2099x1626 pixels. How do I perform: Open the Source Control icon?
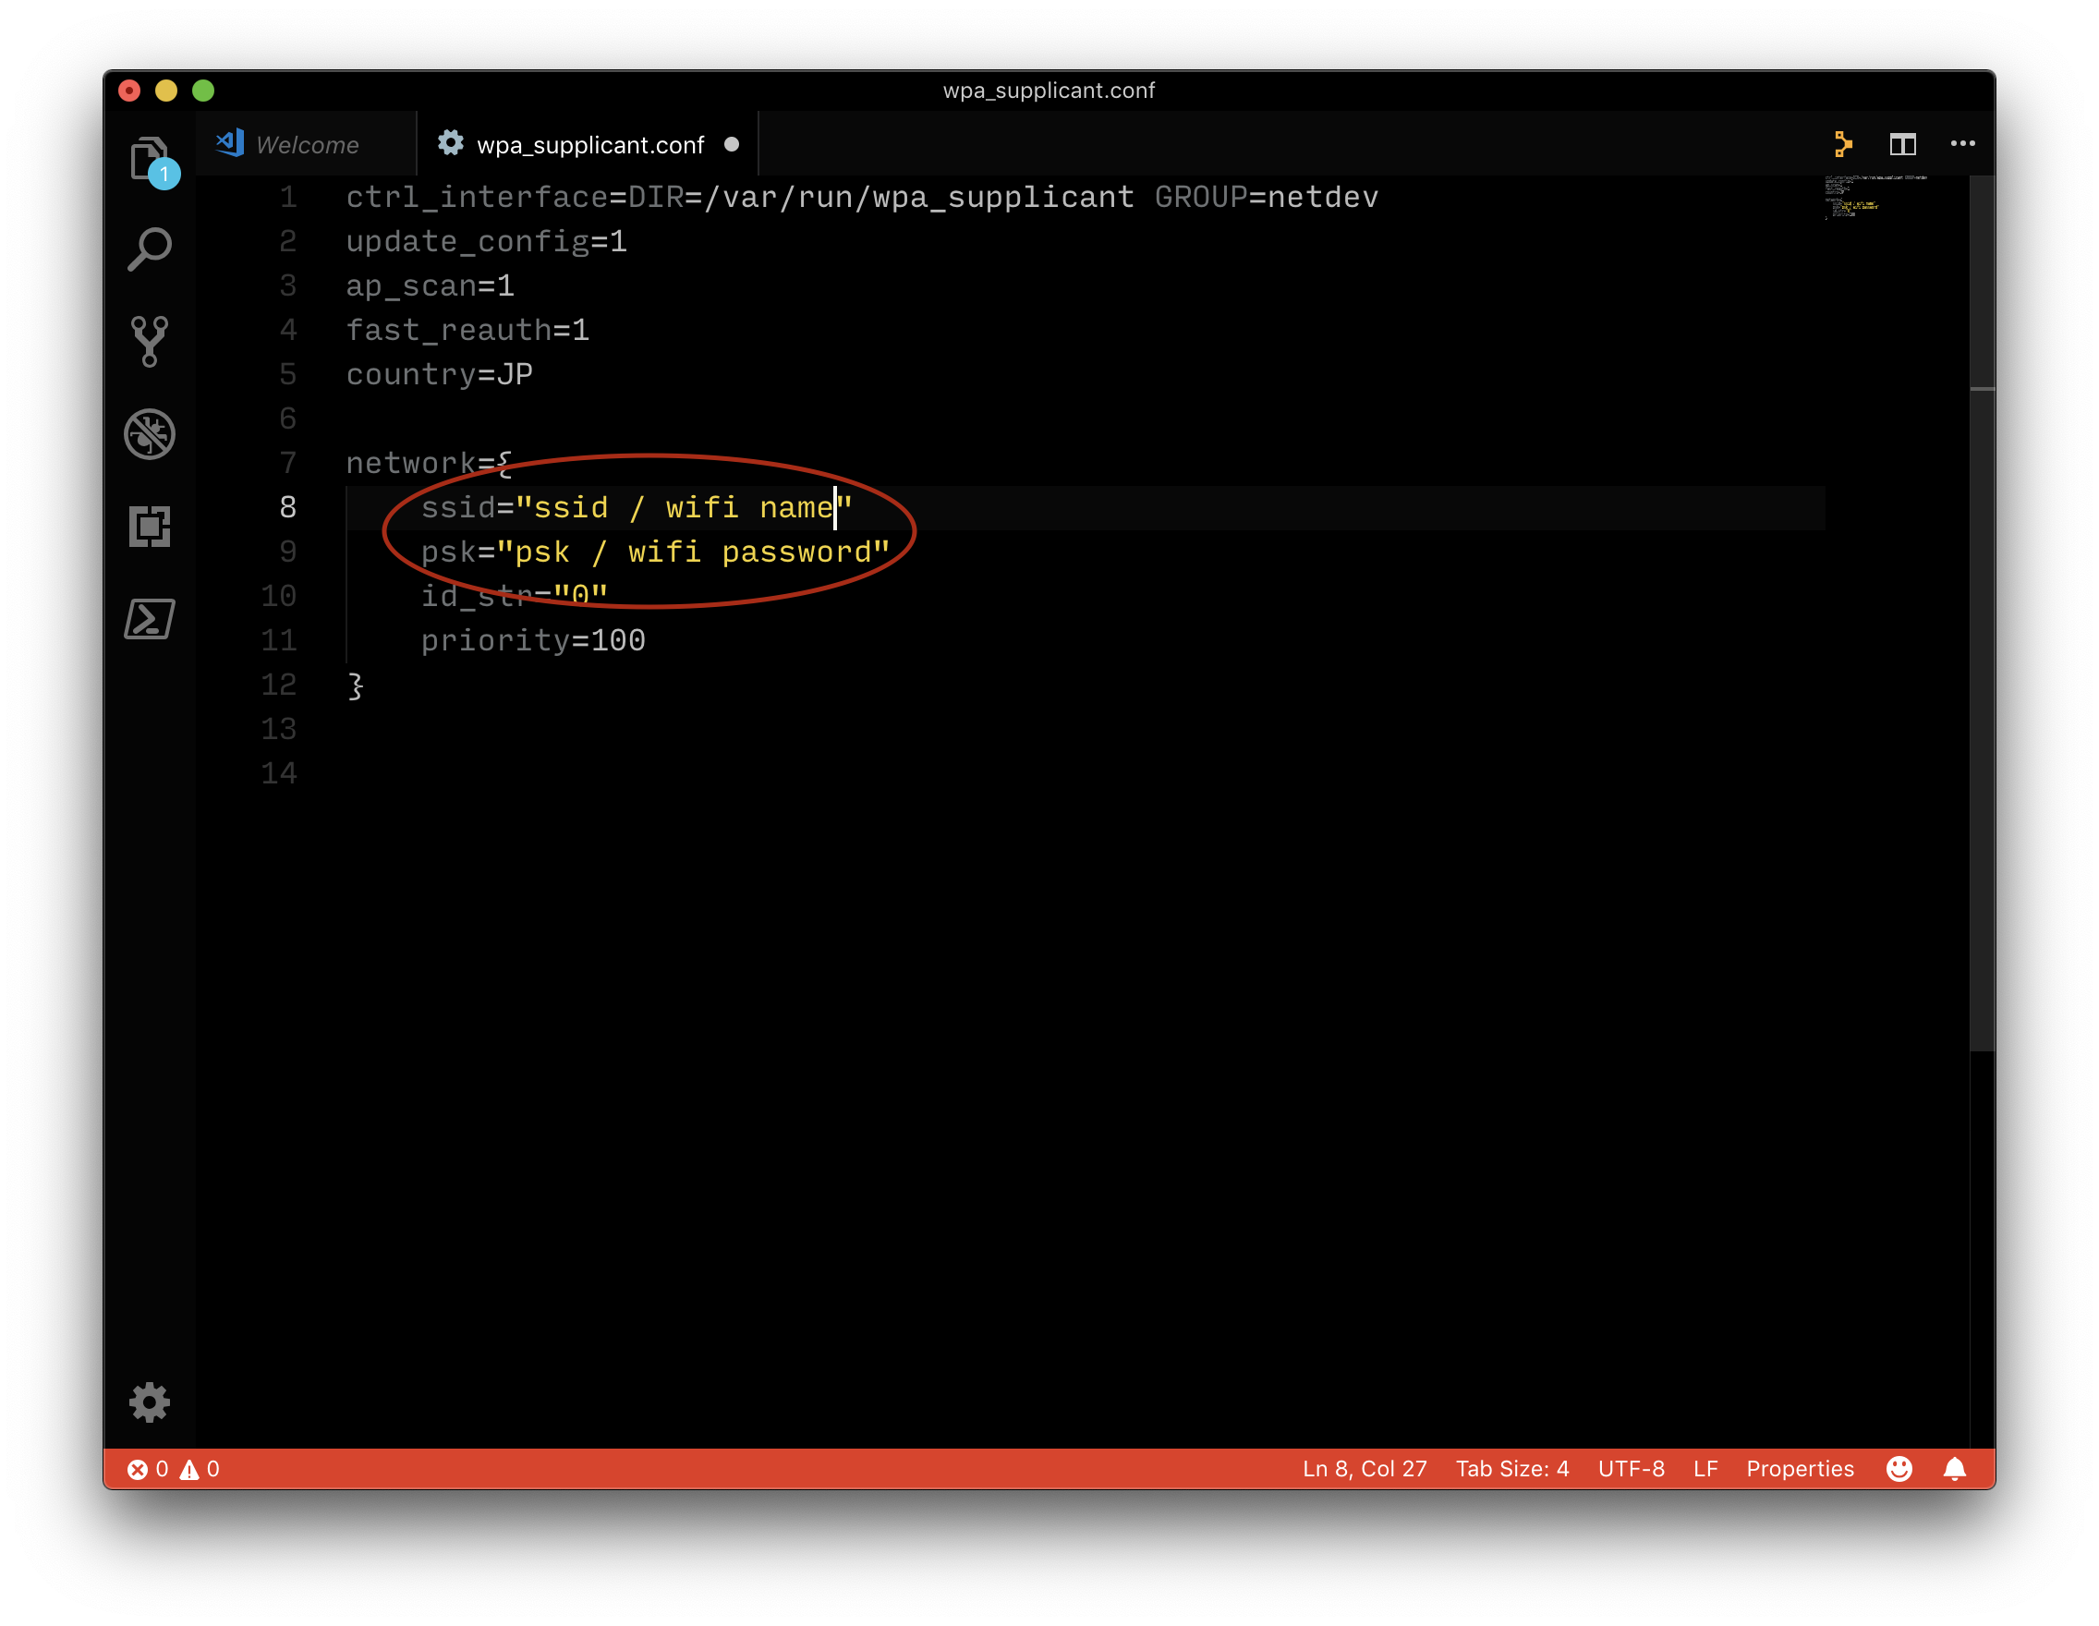[149, 341]
